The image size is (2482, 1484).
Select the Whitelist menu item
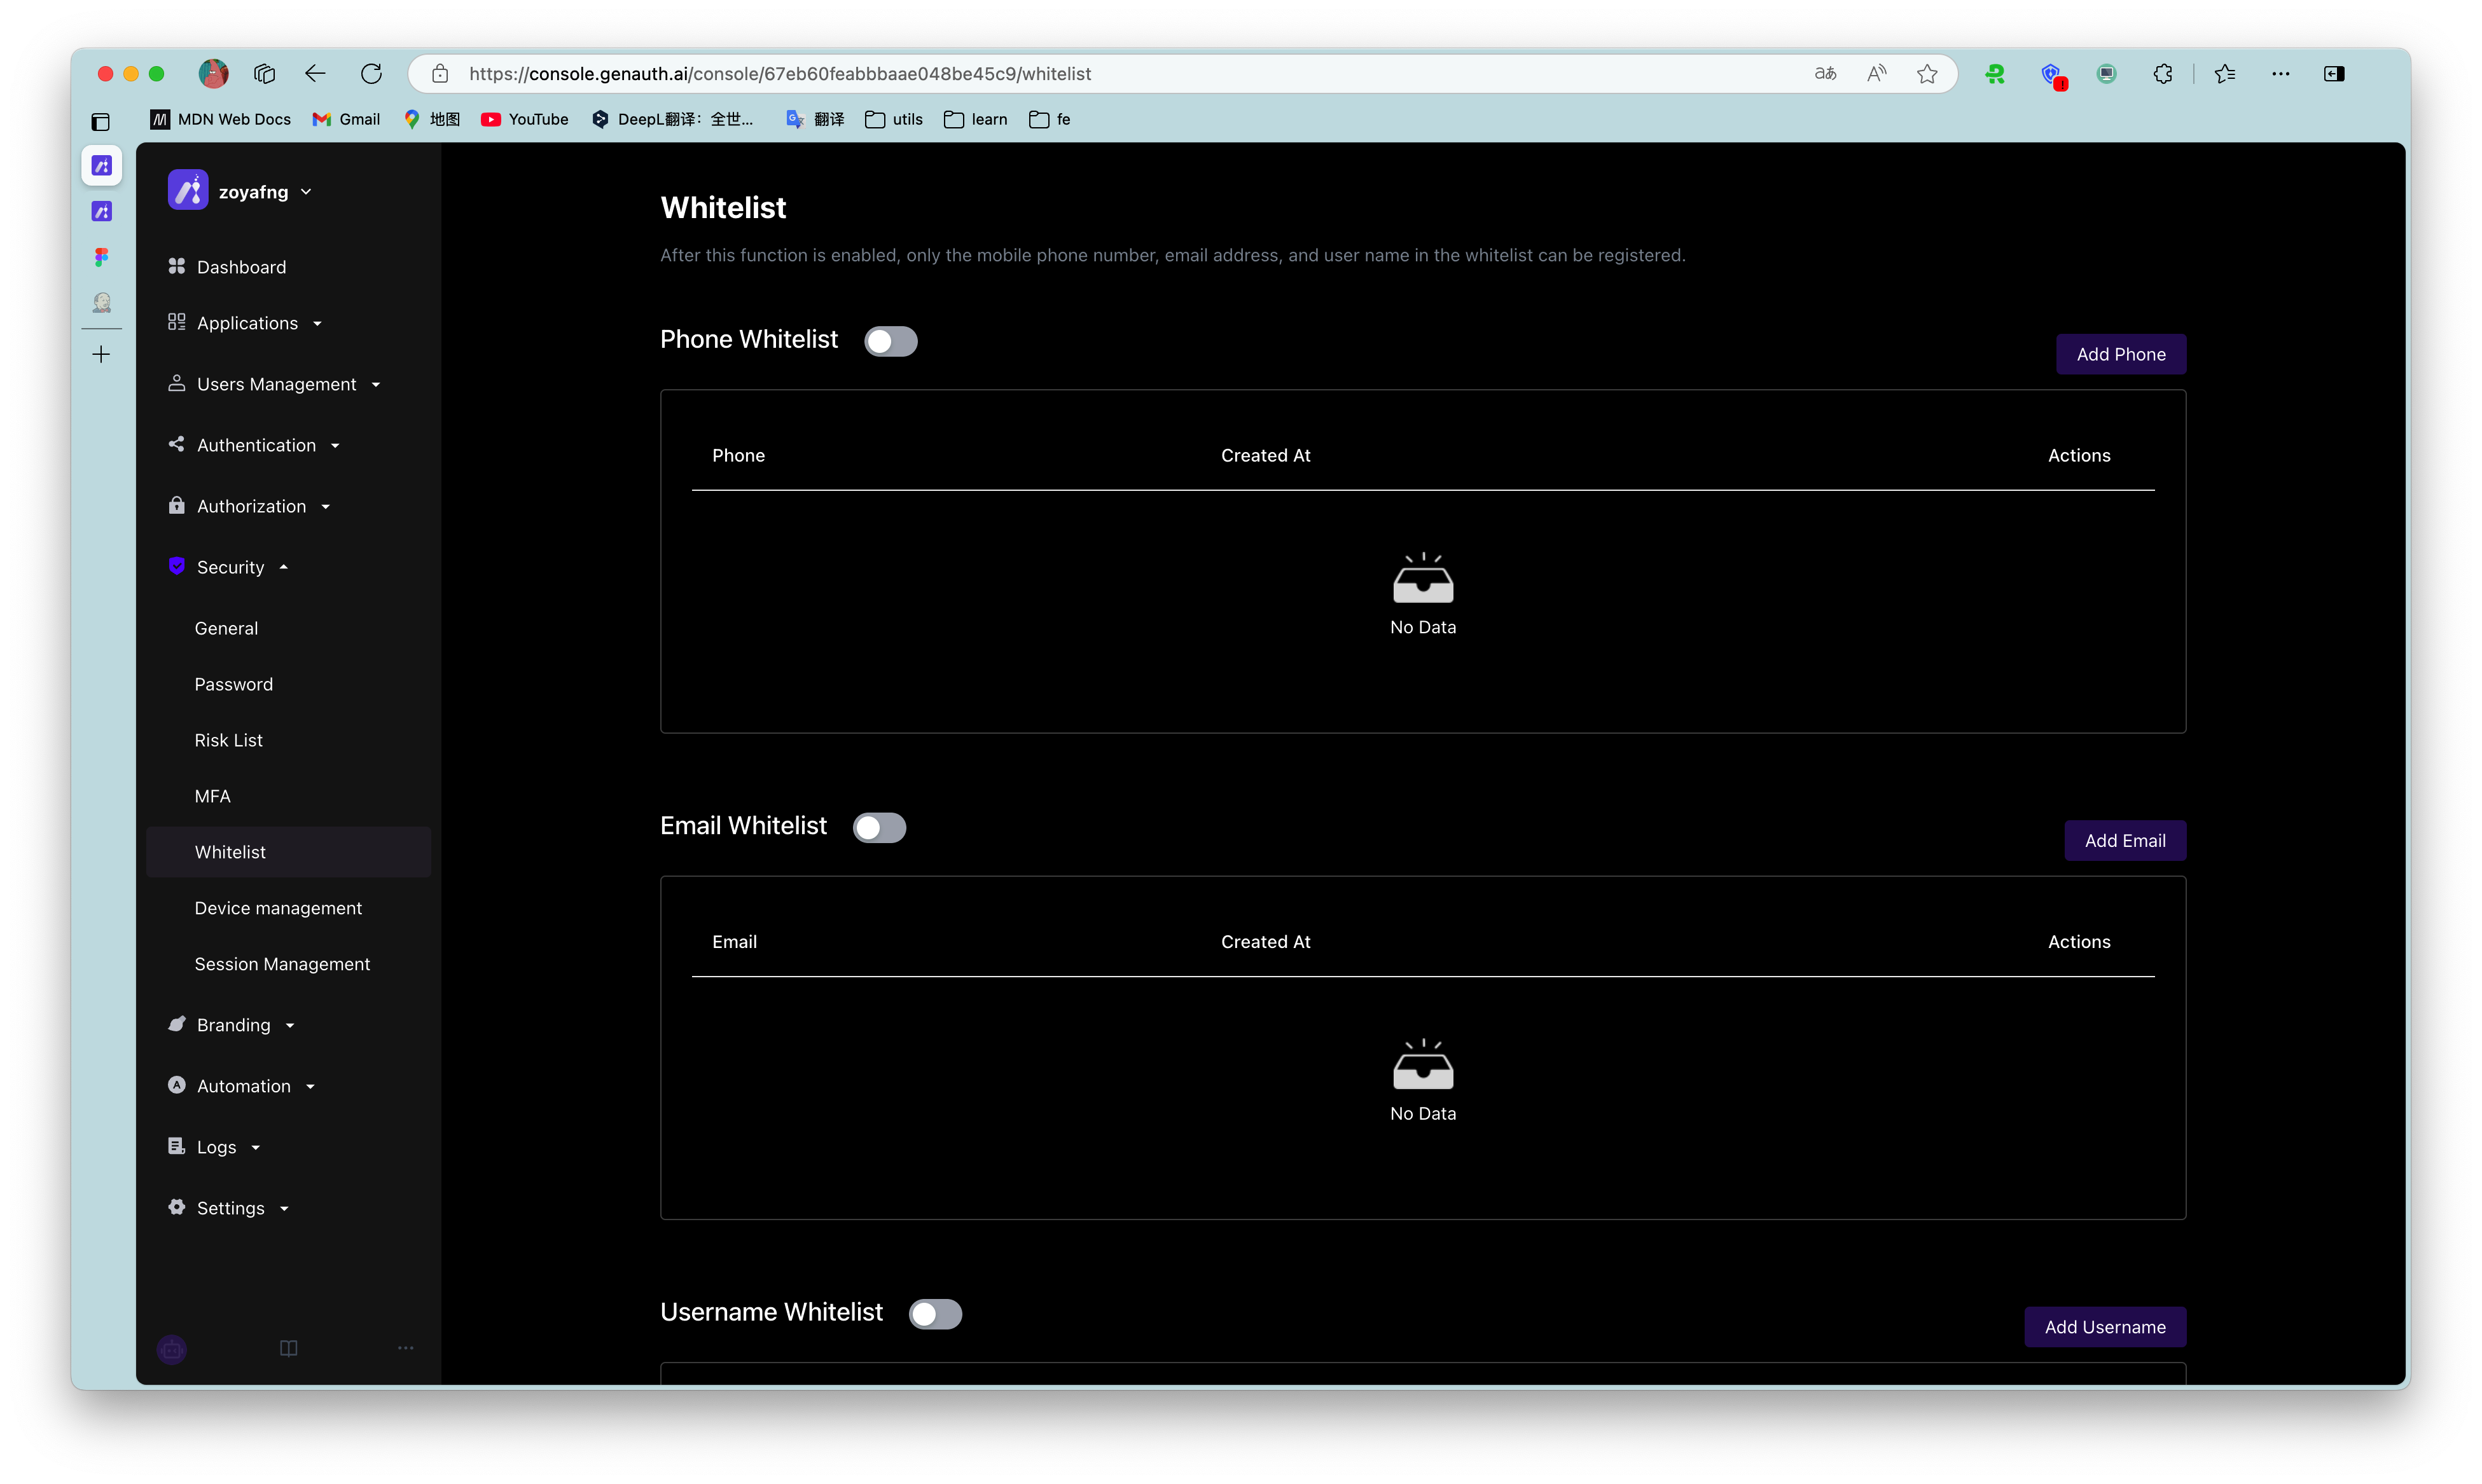[288, 851]
